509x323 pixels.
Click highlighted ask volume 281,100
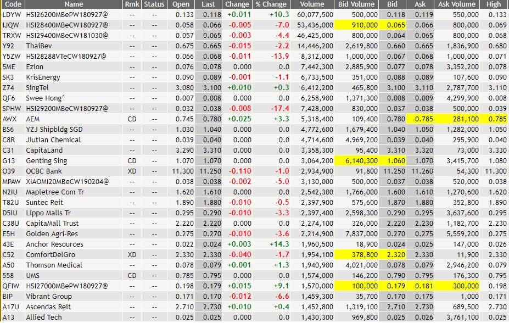[x=466, y=119]
